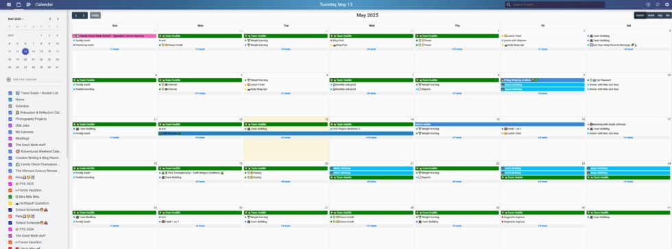
Task: Open the MAY 2025 mini calendar dropdown
Action: coord(16,19)
